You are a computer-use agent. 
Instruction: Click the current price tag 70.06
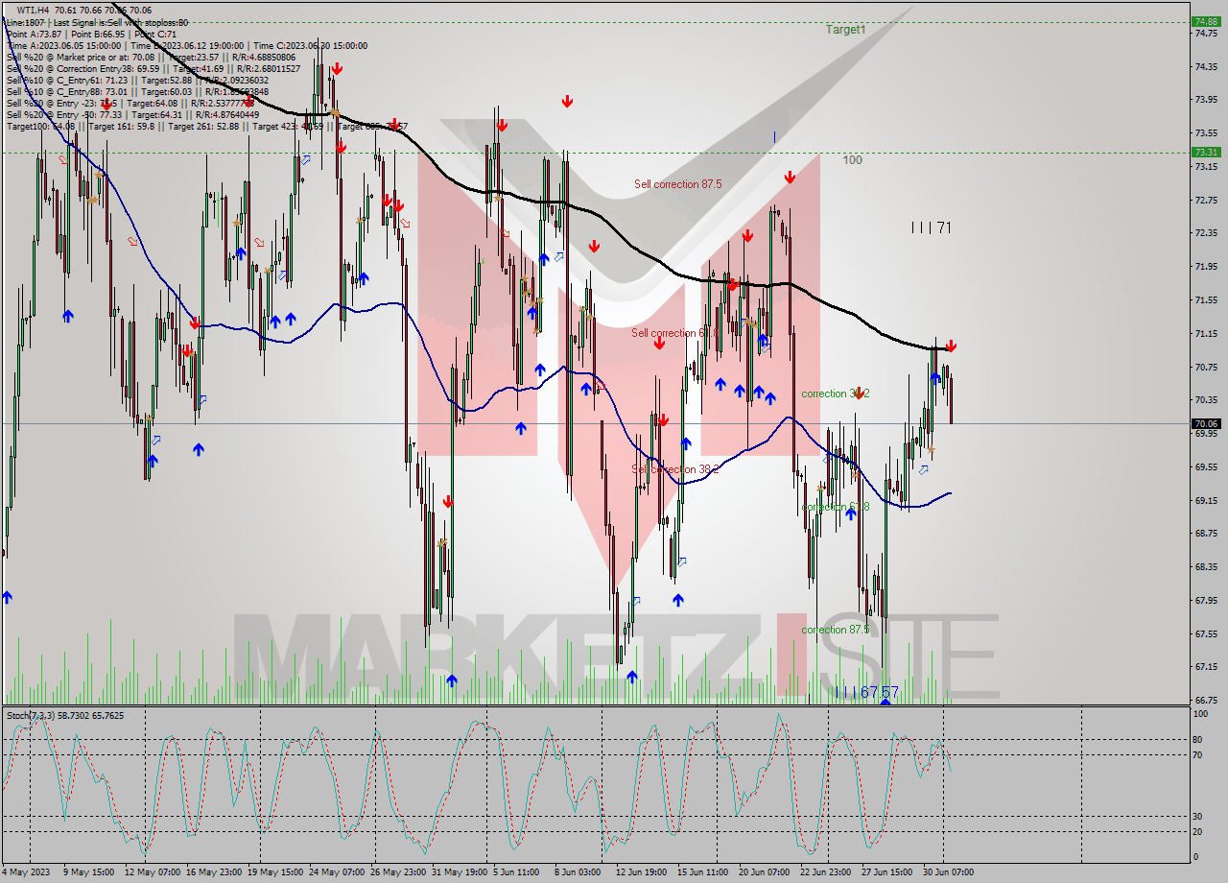pos(1205,423)
